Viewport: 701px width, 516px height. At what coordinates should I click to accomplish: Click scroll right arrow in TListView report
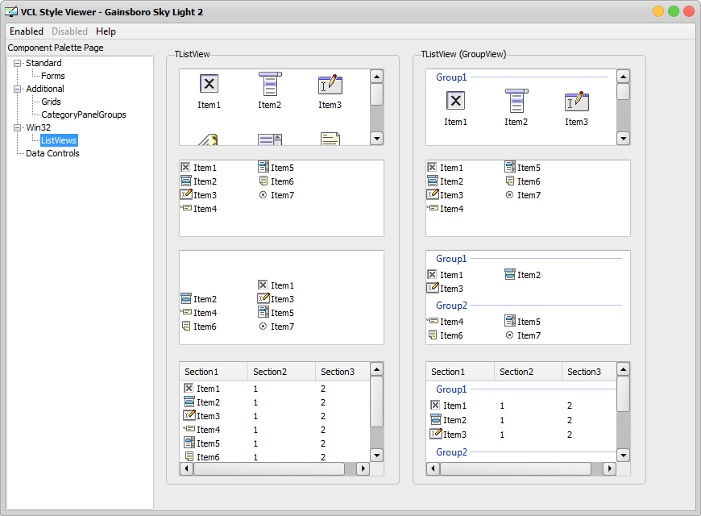click(x=363, y=468)
